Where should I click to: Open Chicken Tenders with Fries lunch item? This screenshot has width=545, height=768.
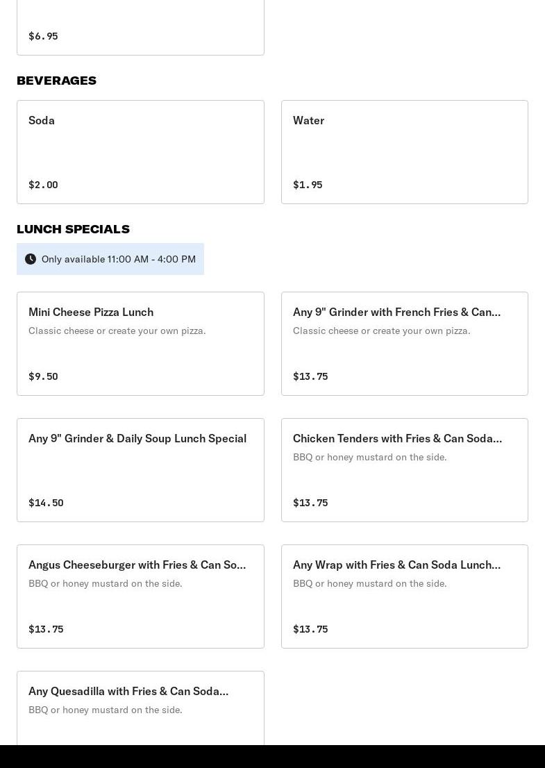coord(404,469)
